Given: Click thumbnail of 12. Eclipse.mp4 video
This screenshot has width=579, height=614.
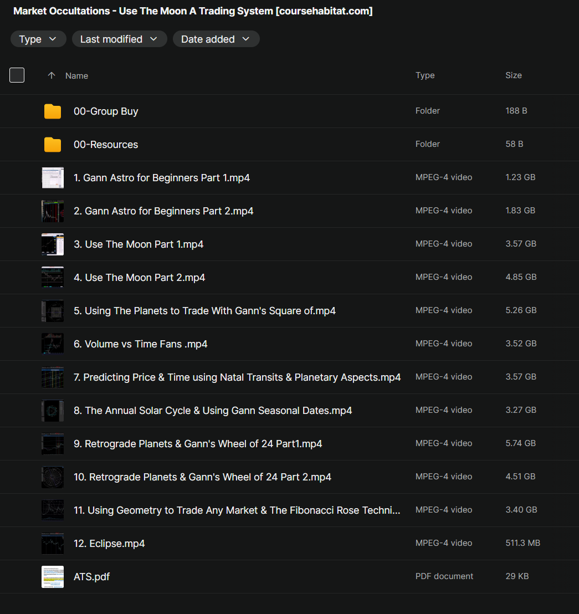Looking at the screenshot, I should point(53,544).
